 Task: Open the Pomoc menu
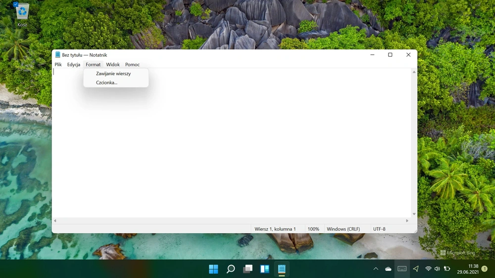(x=132, y=65)
